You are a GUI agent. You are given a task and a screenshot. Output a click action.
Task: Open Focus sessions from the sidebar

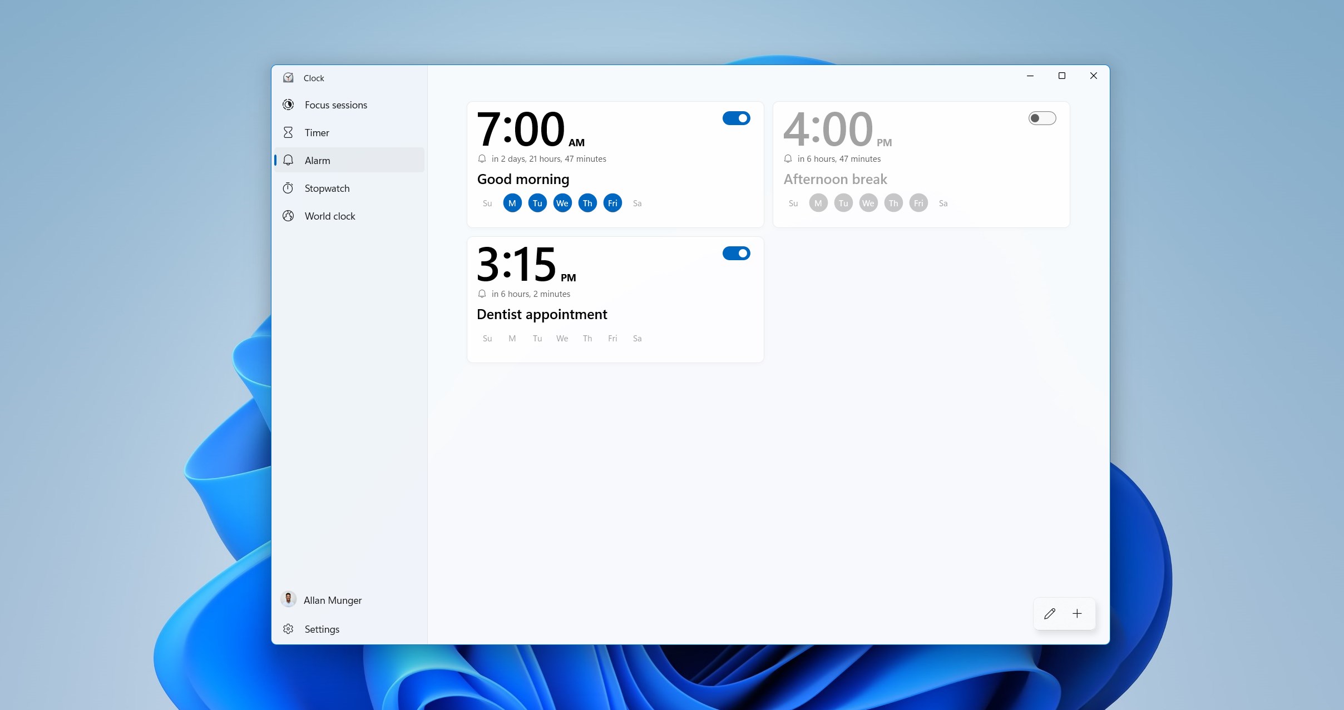point(336,105)
